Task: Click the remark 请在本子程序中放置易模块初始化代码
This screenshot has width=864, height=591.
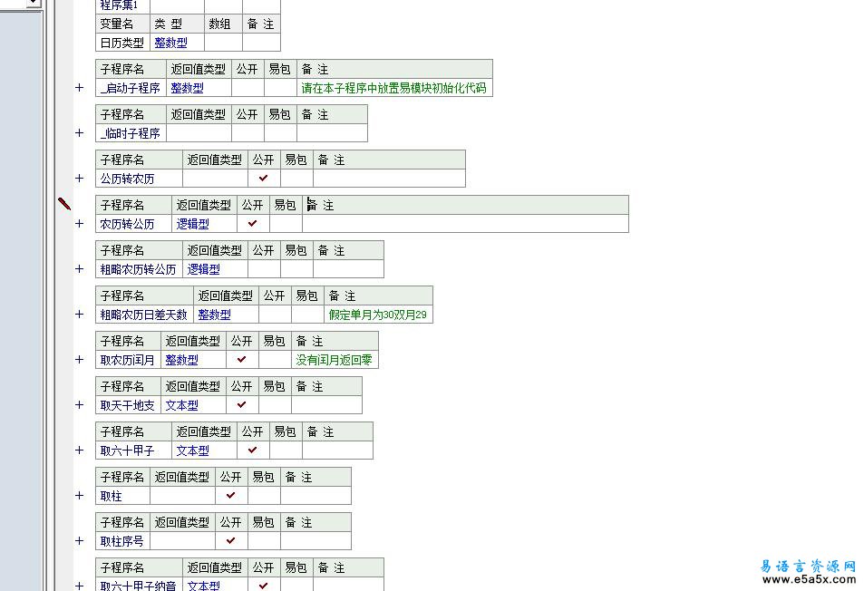Action: pyautogui.click(x=394, y=88)
